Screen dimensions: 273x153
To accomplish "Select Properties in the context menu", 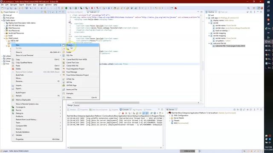I will coord(37,139).
